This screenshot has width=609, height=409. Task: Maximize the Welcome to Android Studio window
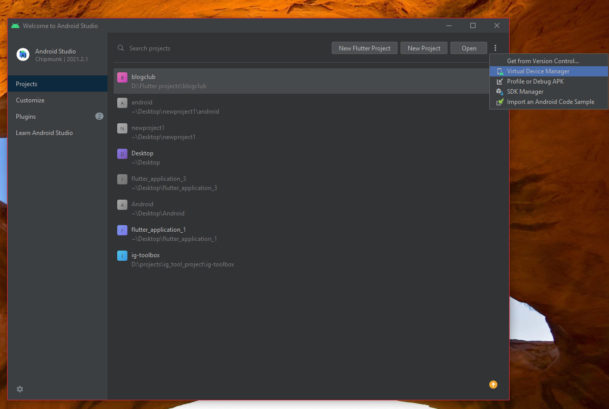coord(472,25)
